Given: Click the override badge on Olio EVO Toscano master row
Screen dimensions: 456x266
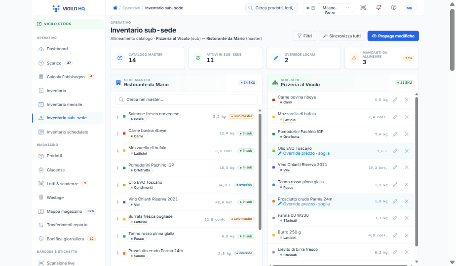Looking at the screenshot, I should click(x=244, y=185).
